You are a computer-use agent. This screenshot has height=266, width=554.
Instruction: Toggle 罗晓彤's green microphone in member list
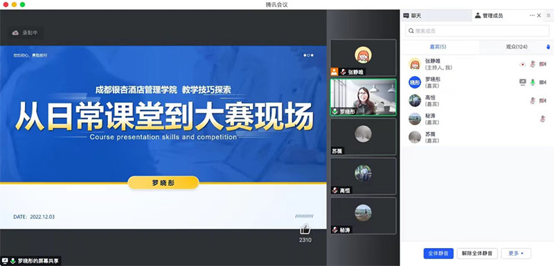533,82
